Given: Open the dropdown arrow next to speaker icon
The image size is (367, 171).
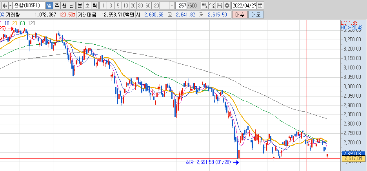Looking at the screenshot, I should click(x=10, y=5).
